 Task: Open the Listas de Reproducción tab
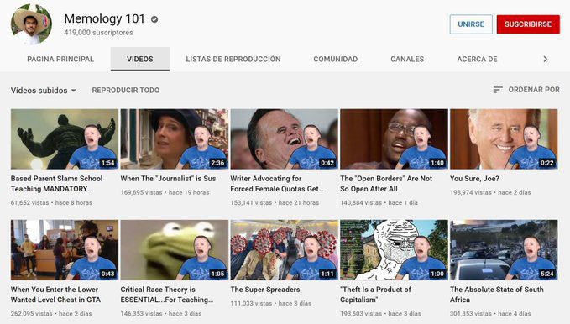(x=233, y=59)
